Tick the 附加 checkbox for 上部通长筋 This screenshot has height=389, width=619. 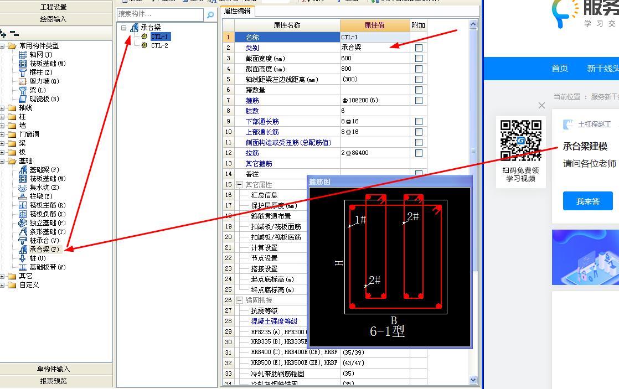pyautogui.click(x=419, y=132)
